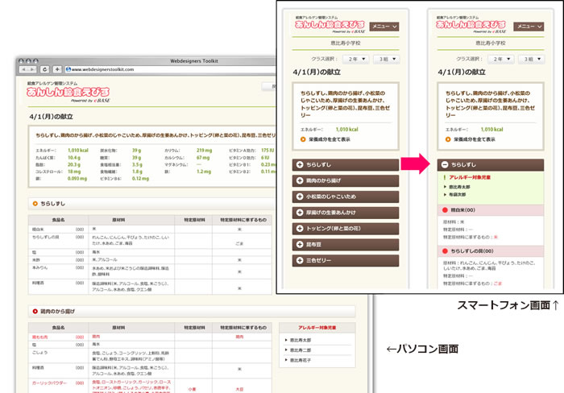
Task: Open the 2年 grade dropdown on the left phone screen
Action: (x=355, y=59)
